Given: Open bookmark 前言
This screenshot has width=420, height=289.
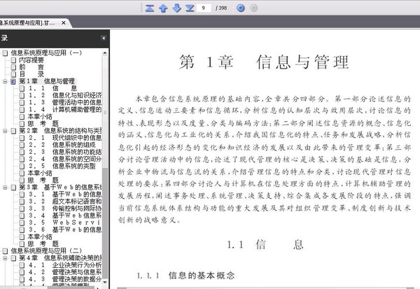Looking at the screenshot, I should tap(31, 67).
